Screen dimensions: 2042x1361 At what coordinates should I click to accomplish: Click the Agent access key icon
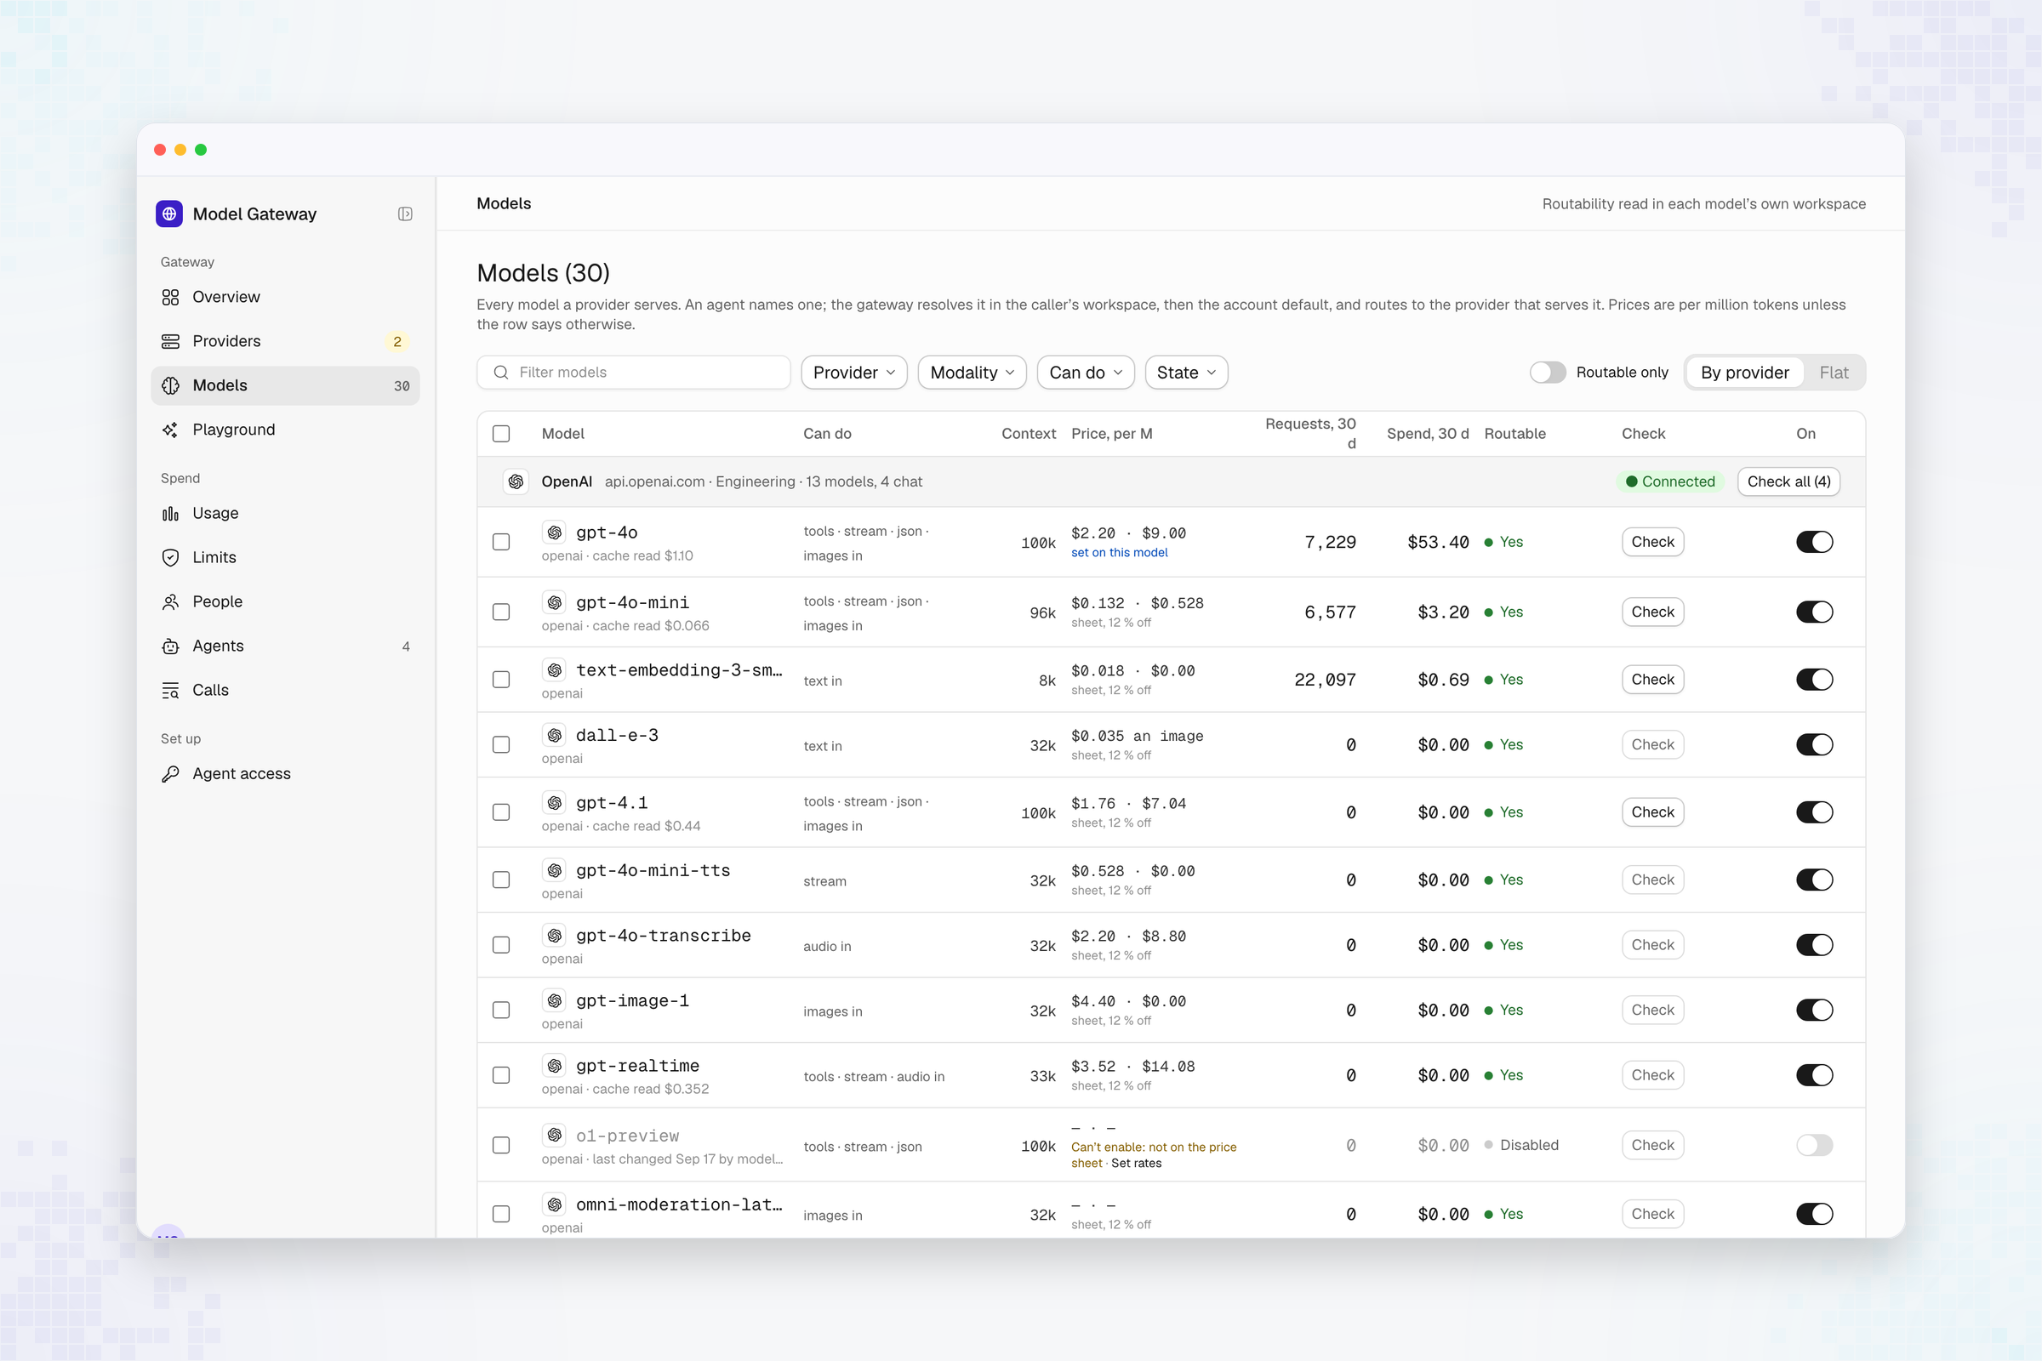170,774
